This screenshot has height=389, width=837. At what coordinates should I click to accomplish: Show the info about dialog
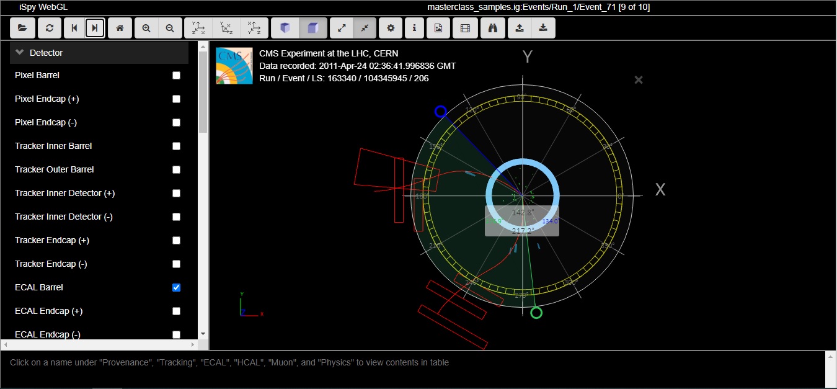(x=414, y=28)
